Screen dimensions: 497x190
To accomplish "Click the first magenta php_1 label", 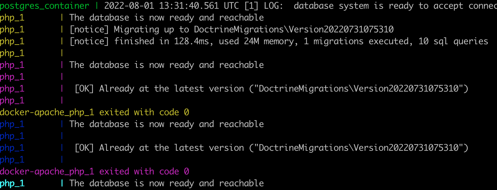I will (12, 65).
